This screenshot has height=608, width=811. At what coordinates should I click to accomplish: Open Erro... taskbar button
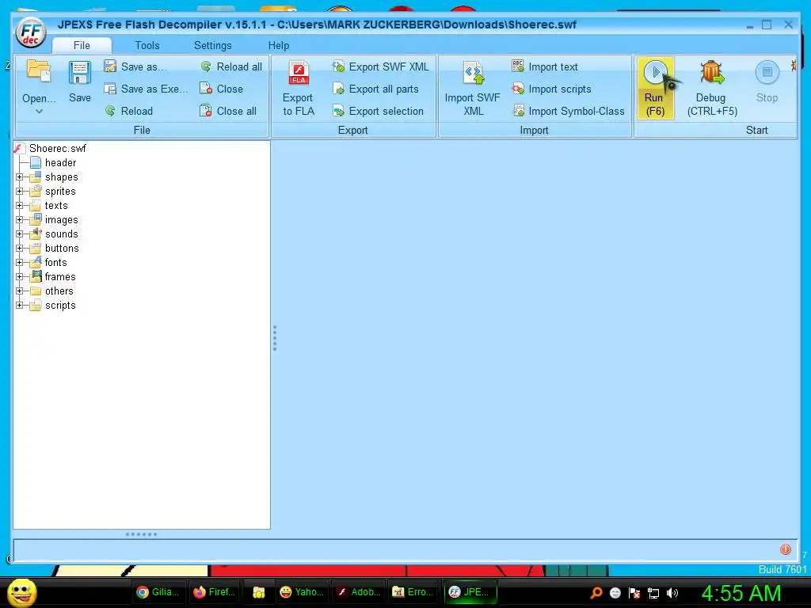click(413, 592)
